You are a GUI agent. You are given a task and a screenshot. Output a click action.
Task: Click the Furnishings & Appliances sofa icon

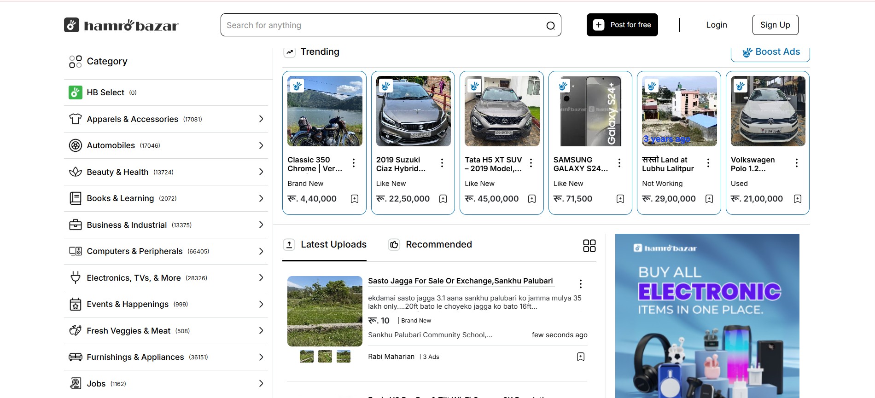click(76, 357)
